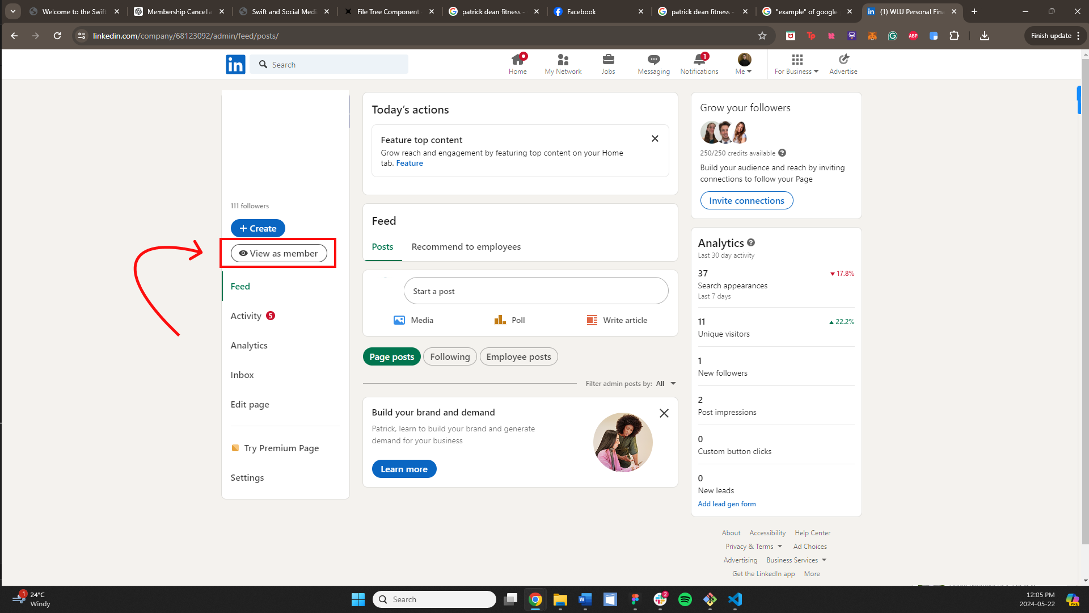Click the Start a post field

(x=536, y=291)
